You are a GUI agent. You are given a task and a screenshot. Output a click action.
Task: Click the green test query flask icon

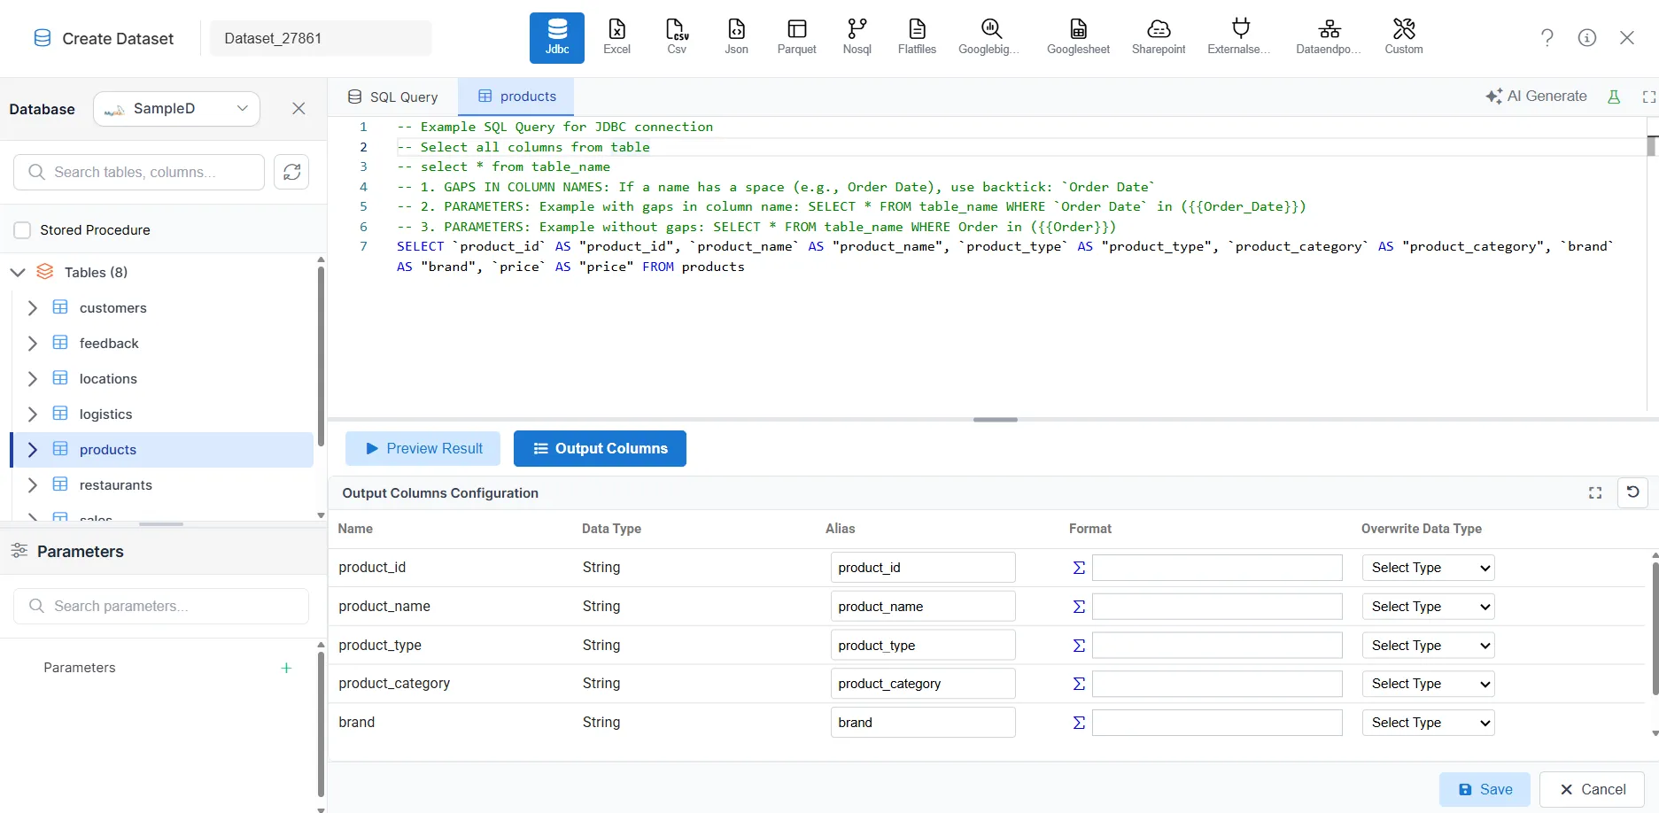pos(1614,96)
